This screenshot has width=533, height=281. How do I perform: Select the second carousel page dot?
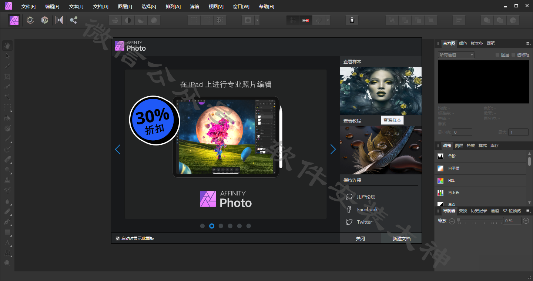(212, 226)
